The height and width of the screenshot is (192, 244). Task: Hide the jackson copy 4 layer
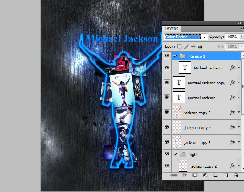coord(167,127)
